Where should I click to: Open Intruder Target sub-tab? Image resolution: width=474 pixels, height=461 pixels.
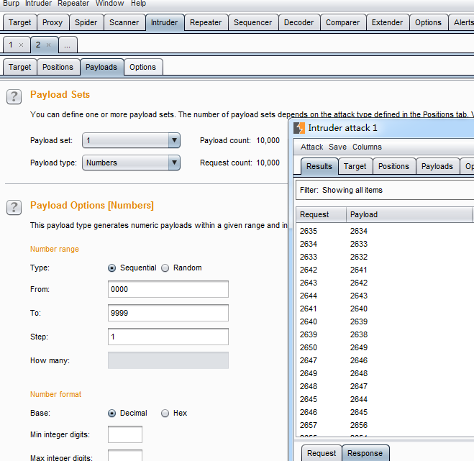(20, 67)
